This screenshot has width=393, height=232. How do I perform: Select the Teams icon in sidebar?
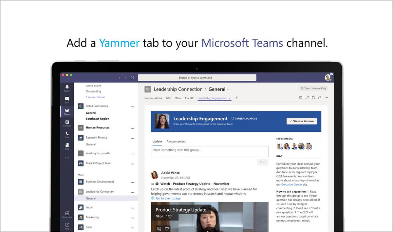point(67,112)
